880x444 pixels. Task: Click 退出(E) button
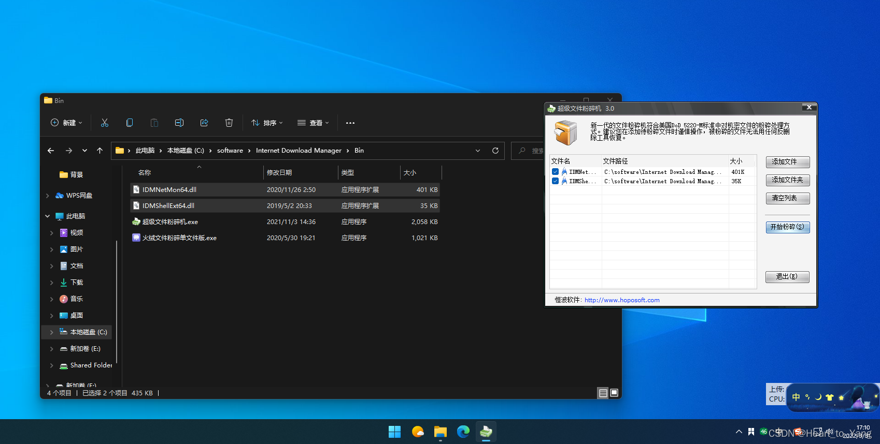point(788,277)
